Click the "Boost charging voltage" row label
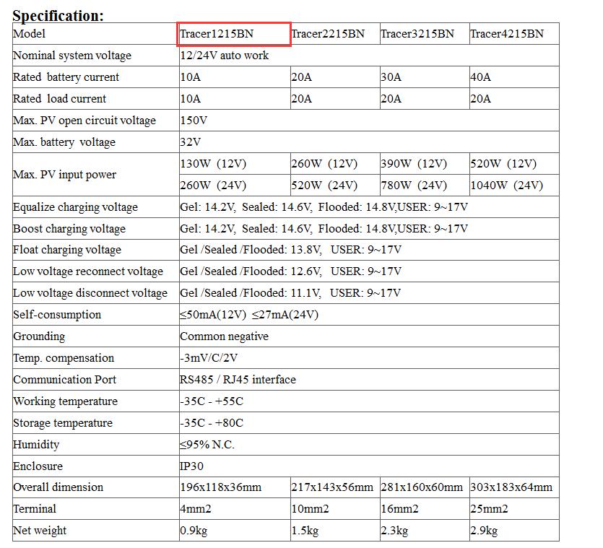The width and height of the screenshot is (603, 548). click(x=69, y=229)
